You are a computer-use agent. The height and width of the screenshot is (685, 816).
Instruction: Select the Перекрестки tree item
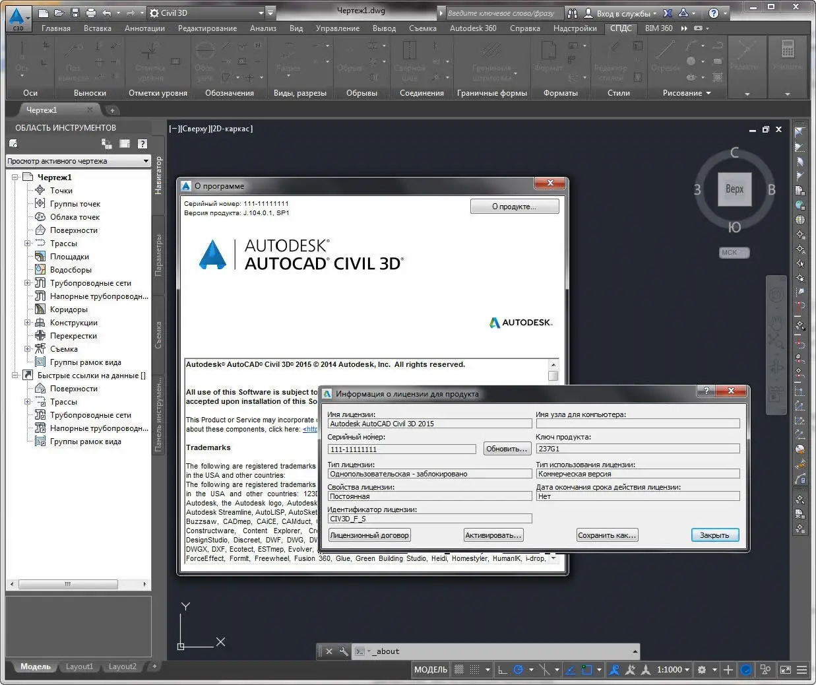(x=73, y=336)
